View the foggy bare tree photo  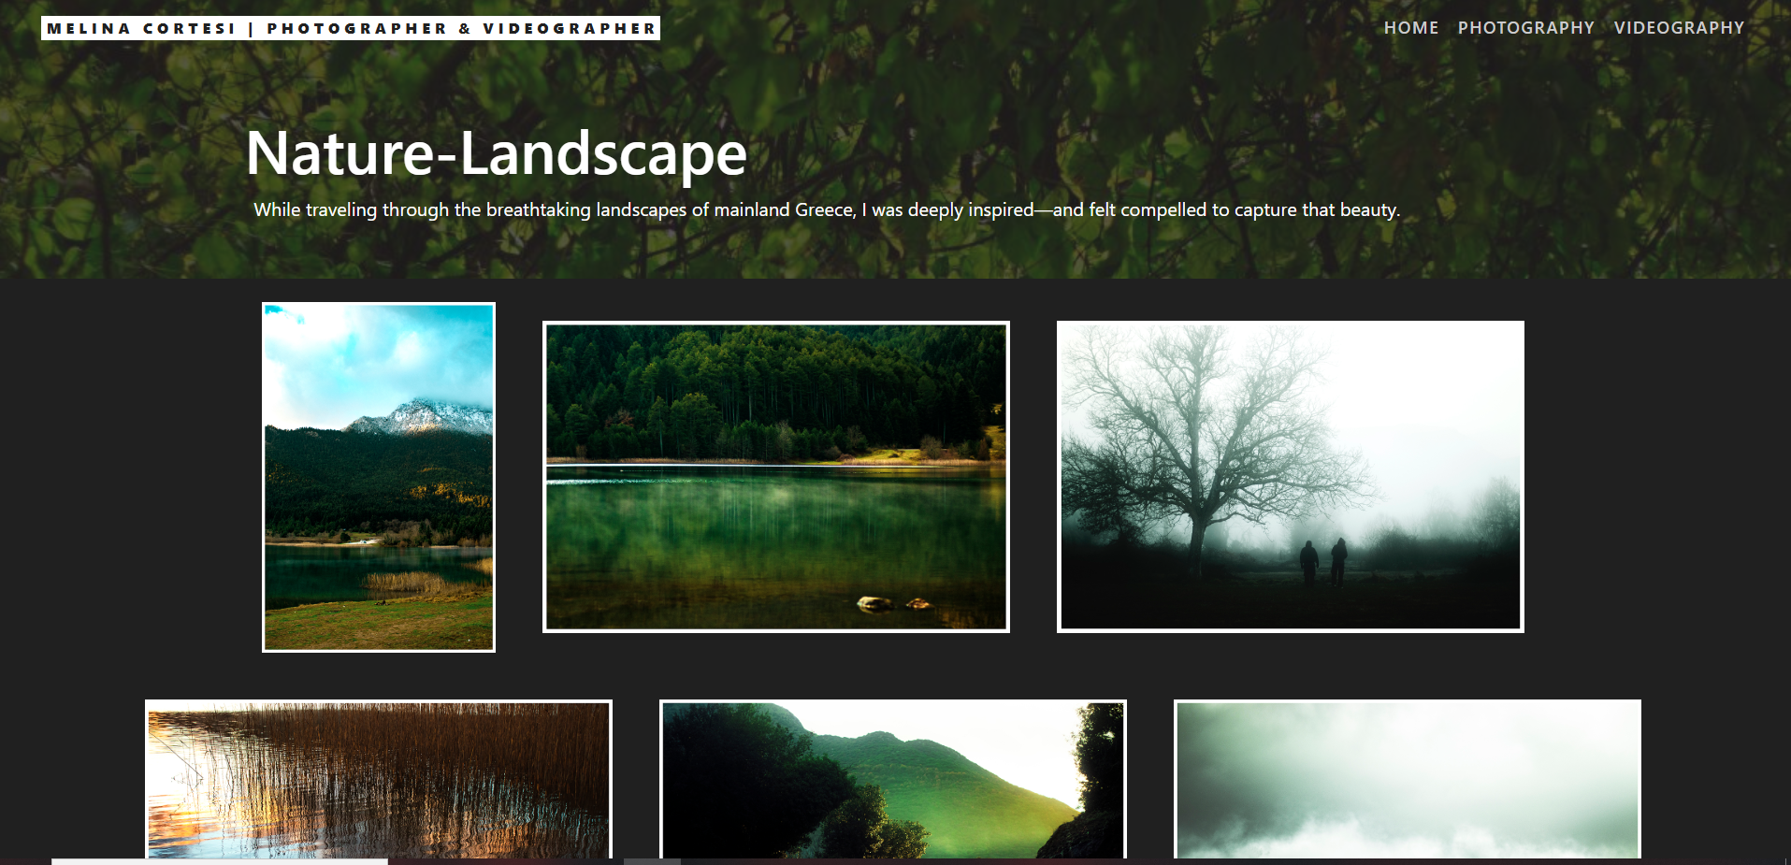(x=1290, y=477)
